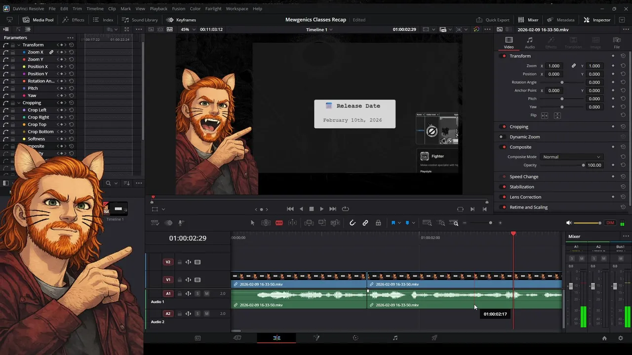Adjust the Rotation Angle slider handle

pyautogui.click(x=562, y=82)
